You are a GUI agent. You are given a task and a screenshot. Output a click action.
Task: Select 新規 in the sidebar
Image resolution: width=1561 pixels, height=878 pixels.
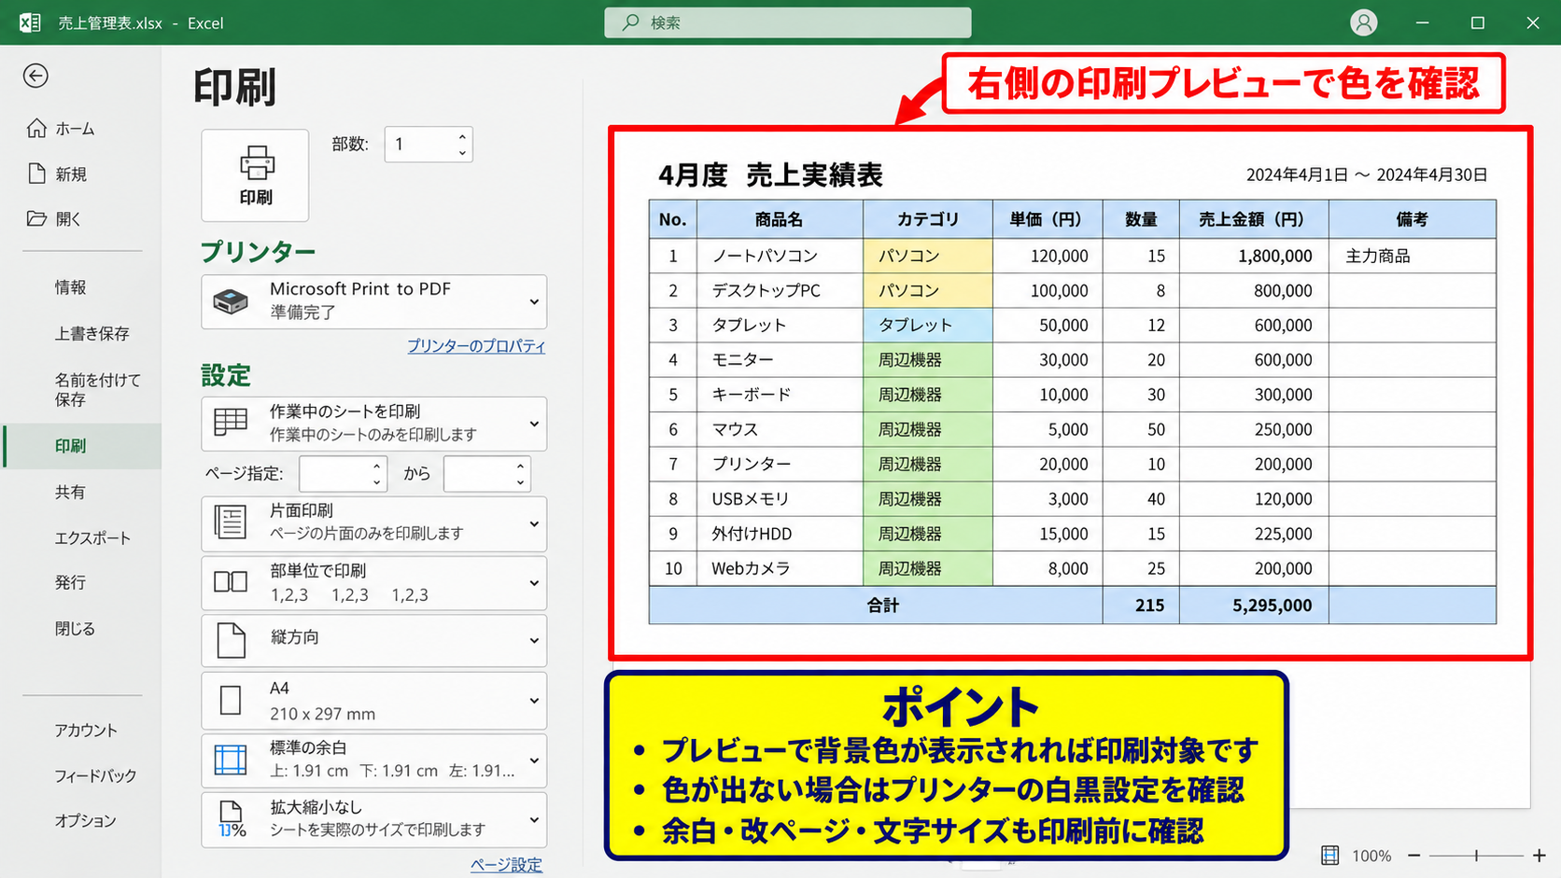[x=71, y=174]
